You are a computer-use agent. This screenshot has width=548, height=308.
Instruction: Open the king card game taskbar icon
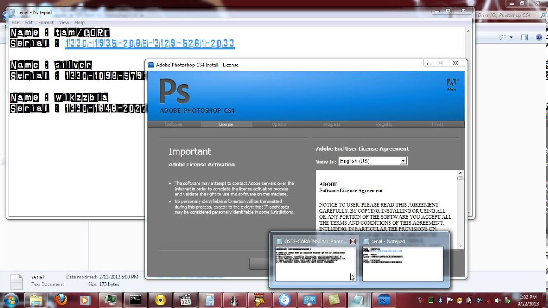click(259, 299)
